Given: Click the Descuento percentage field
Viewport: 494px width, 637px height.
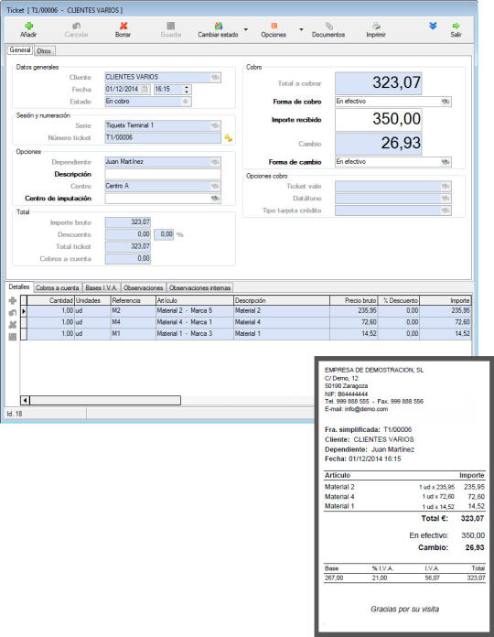Looking at the screenshot, I should pos(164,234).
